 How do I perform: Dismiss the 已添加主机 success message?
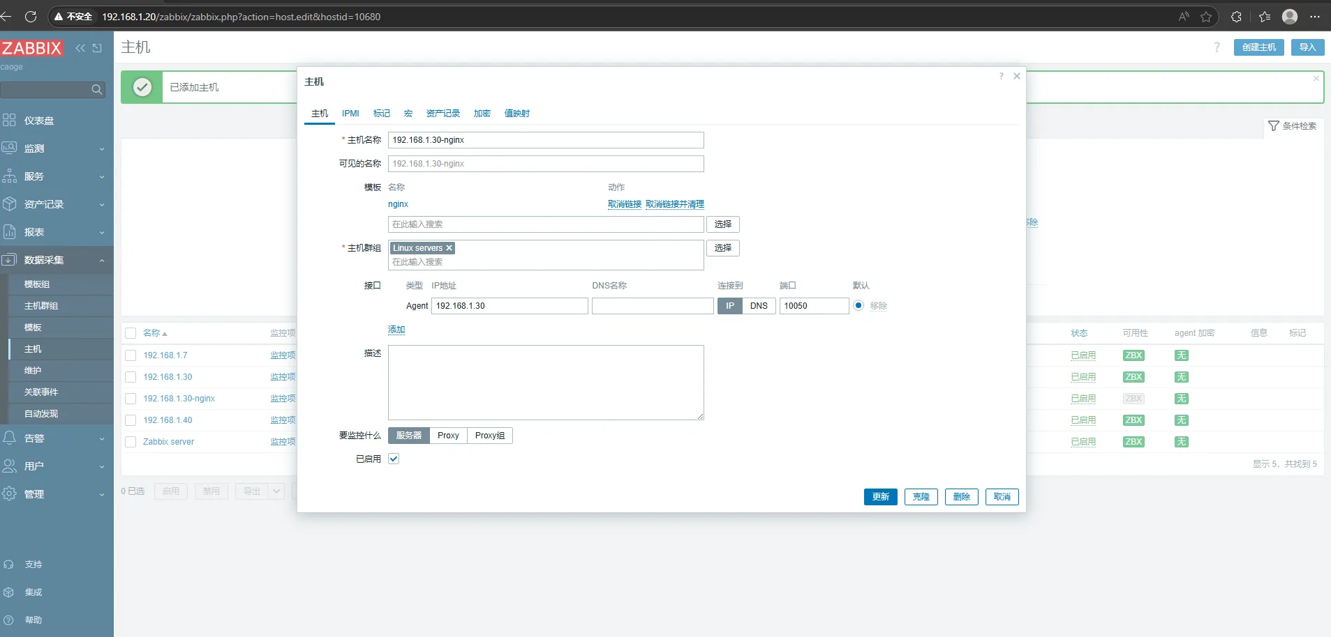tap(1316, 79)
